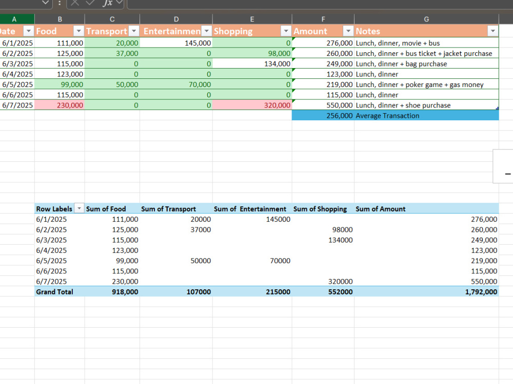513x384 pixels.
Task: Select pivot Grand Total Food 918,000
Action: (112, 292)
